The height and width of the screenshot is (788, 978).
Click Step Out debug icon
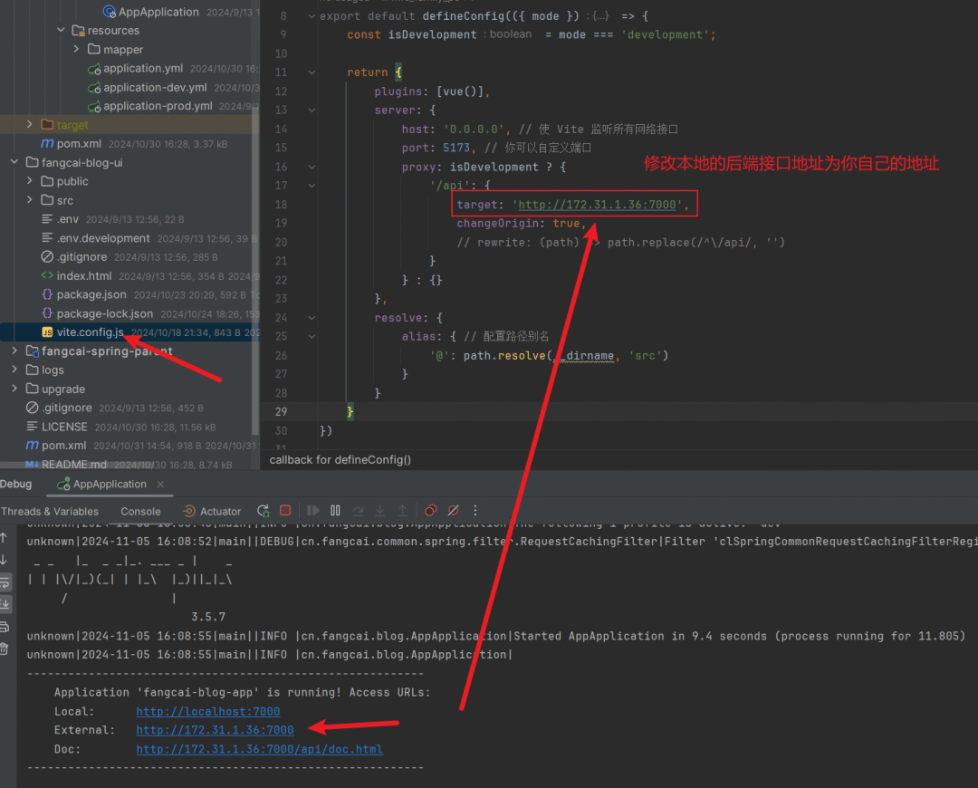[x=402, y=510]
